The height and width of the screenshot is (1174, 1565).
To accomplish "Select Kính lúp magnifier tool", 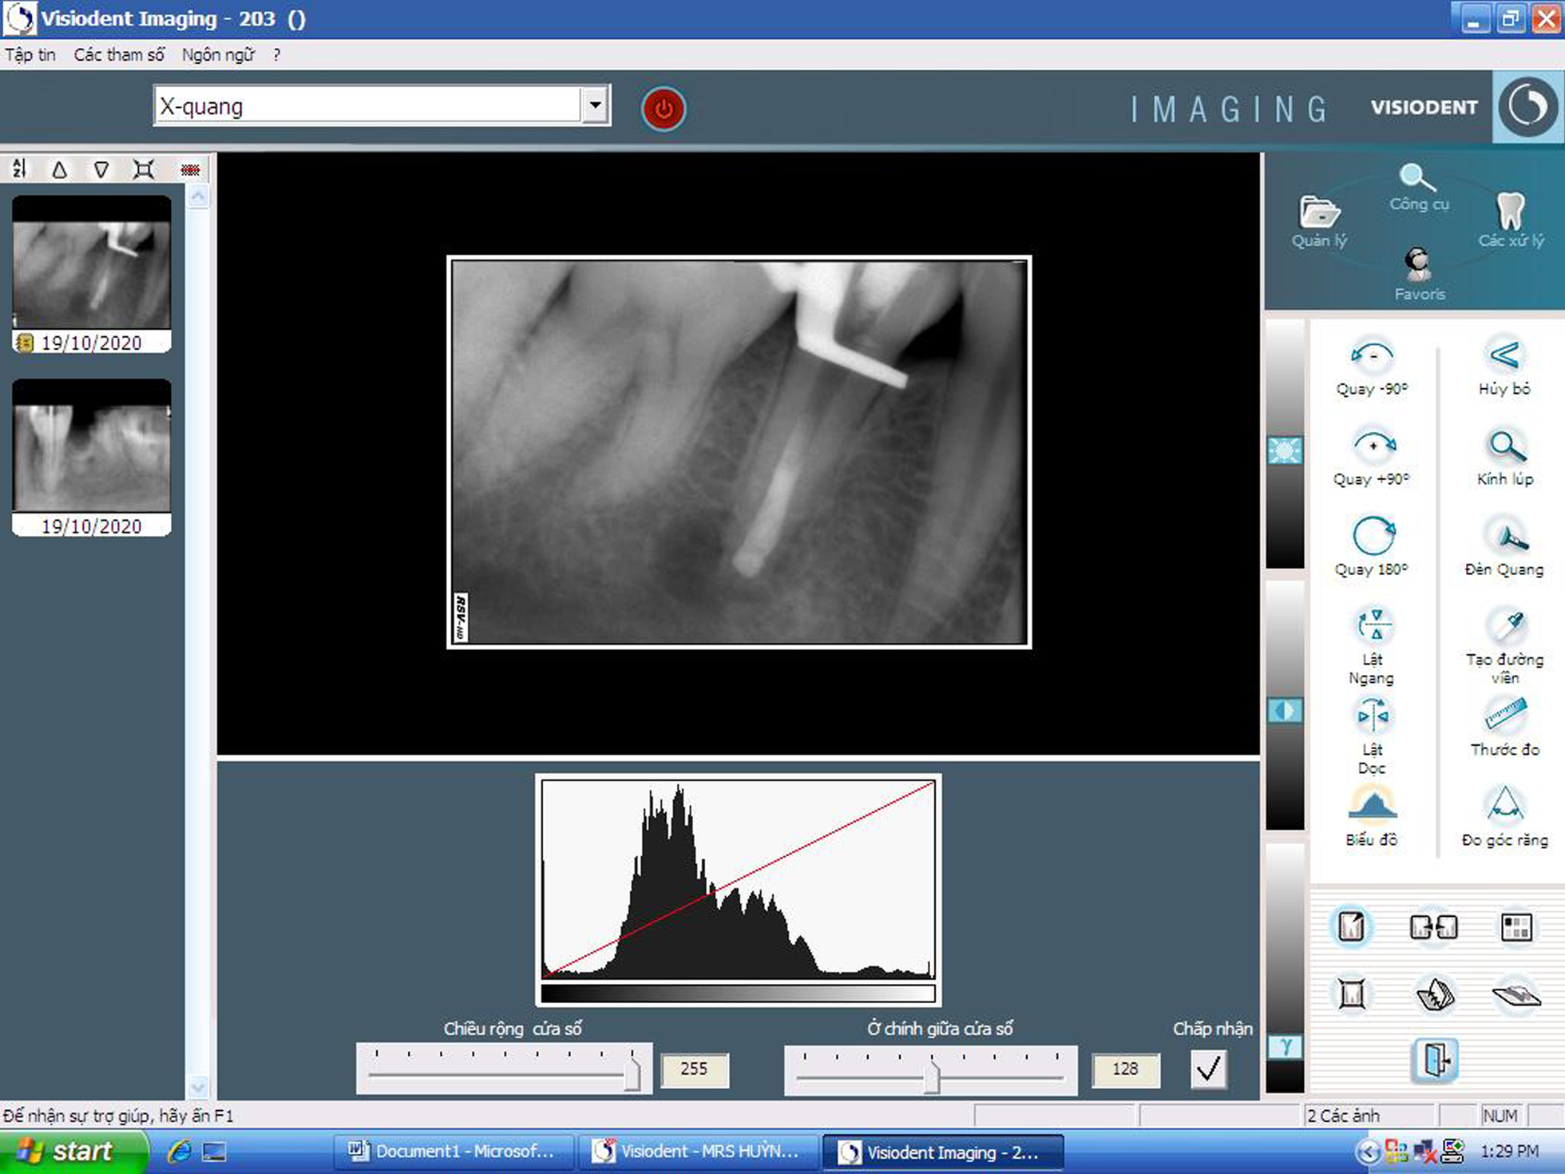I will click(1504, 456).
